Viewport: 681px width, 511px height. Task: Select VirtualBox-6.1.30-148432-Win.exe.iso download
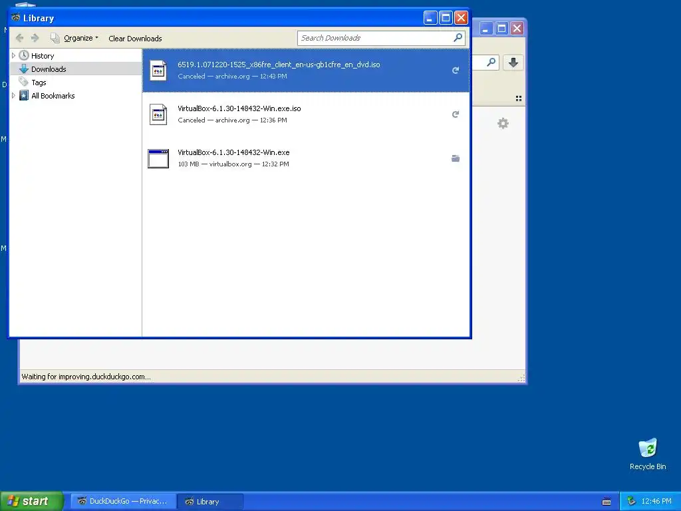(306, 114)
